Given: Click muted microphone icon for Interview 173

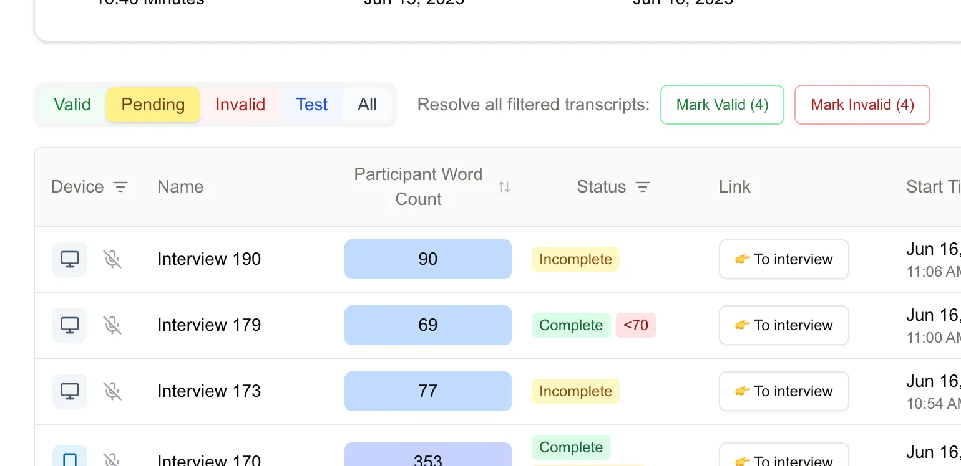Looking at the screenshot, I should click(112, 391).
